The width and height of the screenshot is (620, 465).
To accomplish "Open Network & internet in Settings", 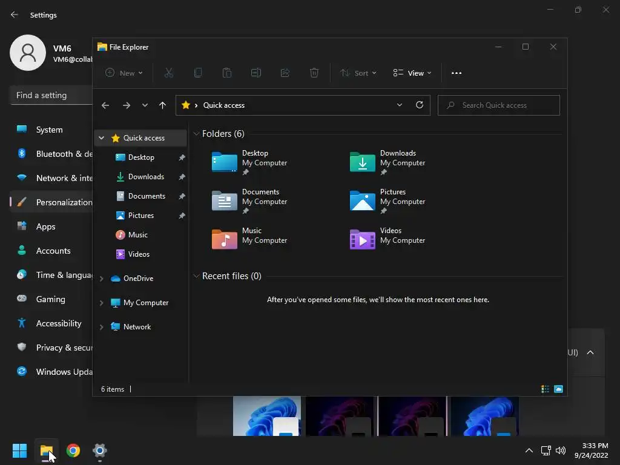I will point(51,178).
